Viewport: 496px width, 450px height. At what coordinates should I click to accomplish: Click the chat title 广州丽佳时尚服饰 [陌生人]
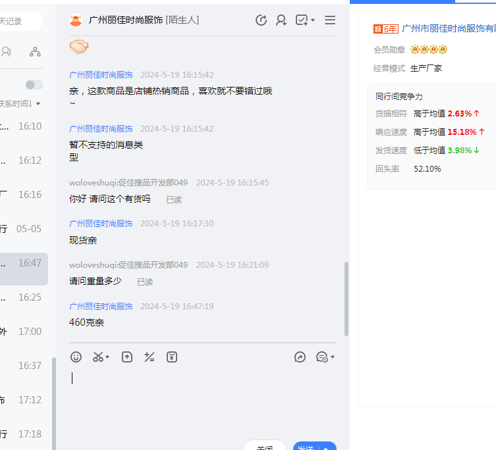(144, 20)
